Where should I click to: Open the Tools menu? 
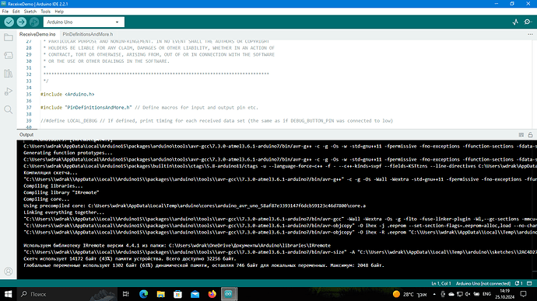pyautogui.click(x=46, y=12)
